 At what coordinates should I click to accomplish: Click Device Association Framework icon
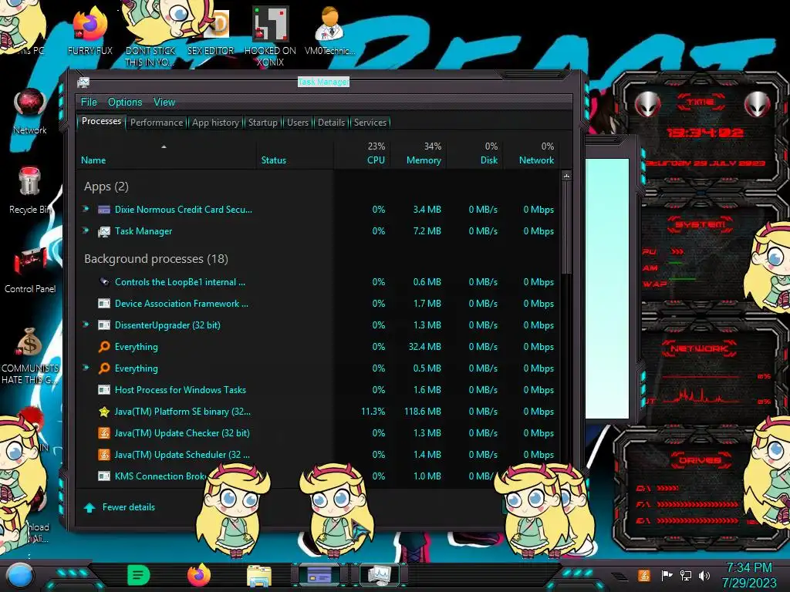(x=104, y=304)
